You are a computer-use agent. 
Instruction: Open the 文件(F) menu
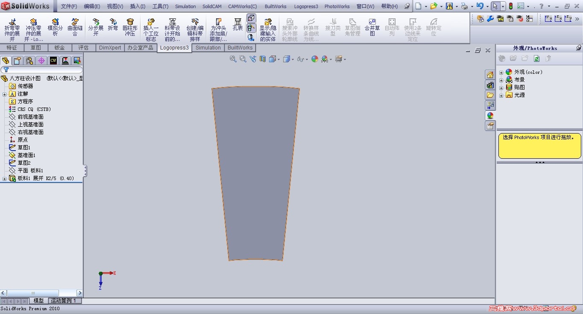click(69, 6)
